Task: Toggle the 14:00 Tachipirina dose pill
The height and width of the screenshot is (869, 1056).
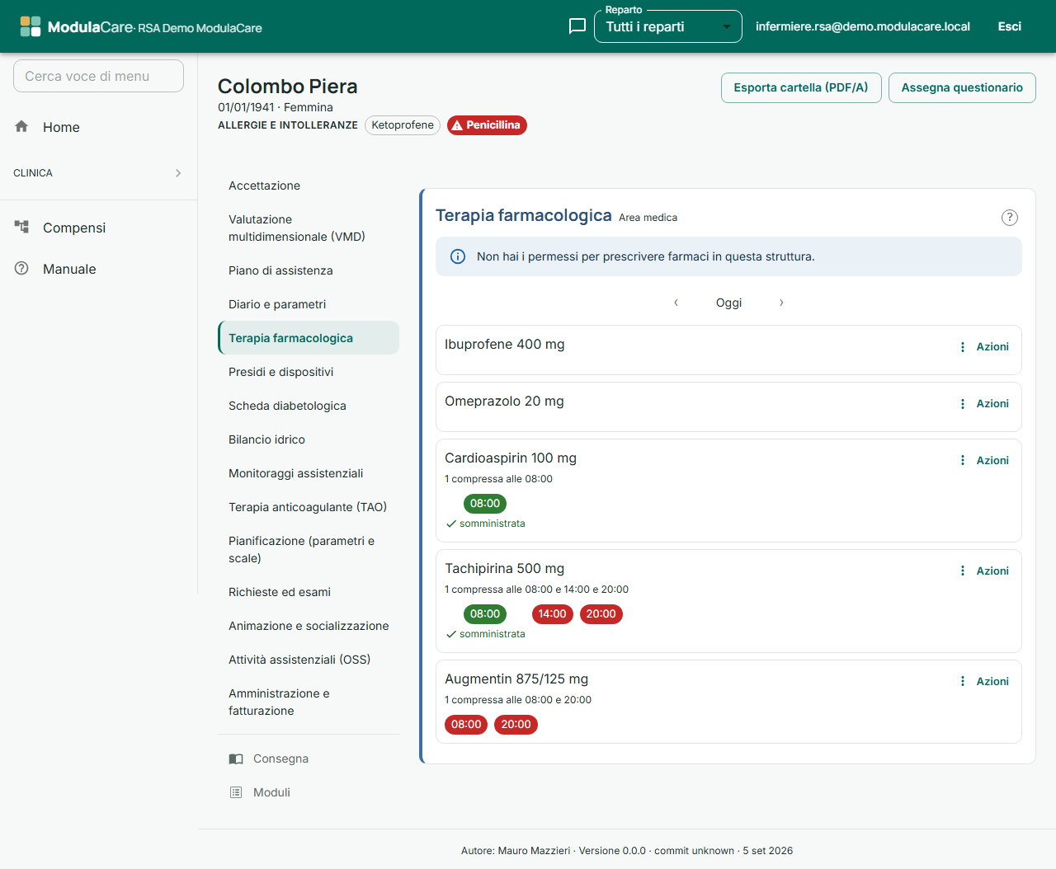Action: pyautogui.click(x=553, y=614)
